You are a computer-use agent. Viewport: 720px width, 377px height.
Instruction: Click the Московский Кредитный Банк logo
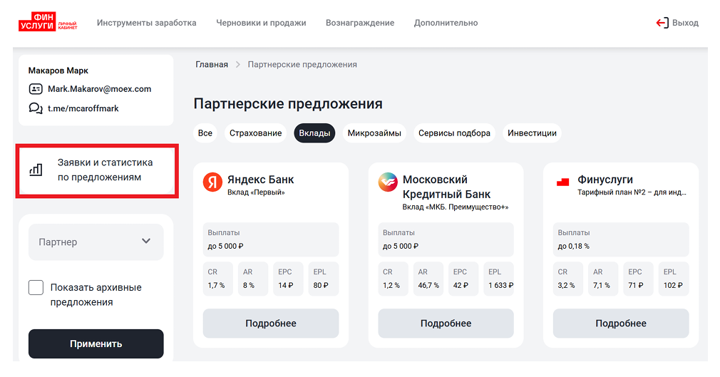(388, 182)
